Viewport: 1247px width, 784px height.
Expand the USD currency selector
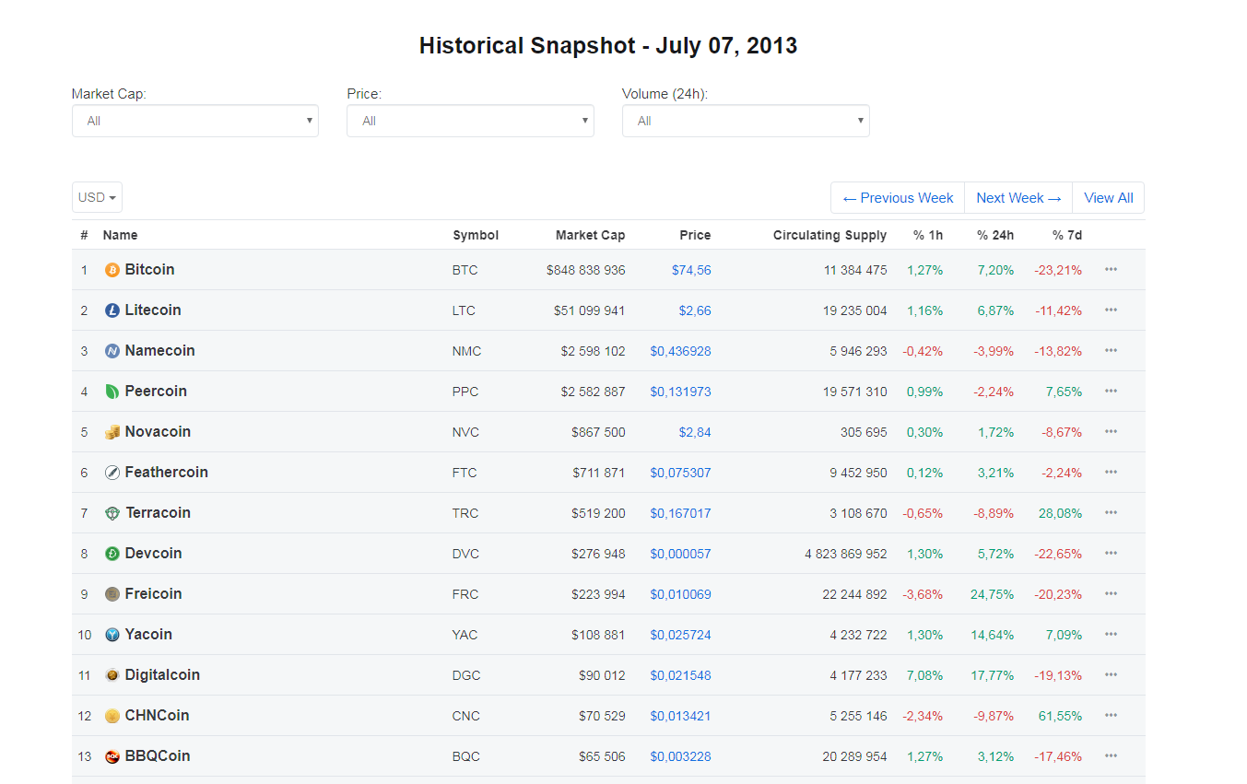coord(97,197)
